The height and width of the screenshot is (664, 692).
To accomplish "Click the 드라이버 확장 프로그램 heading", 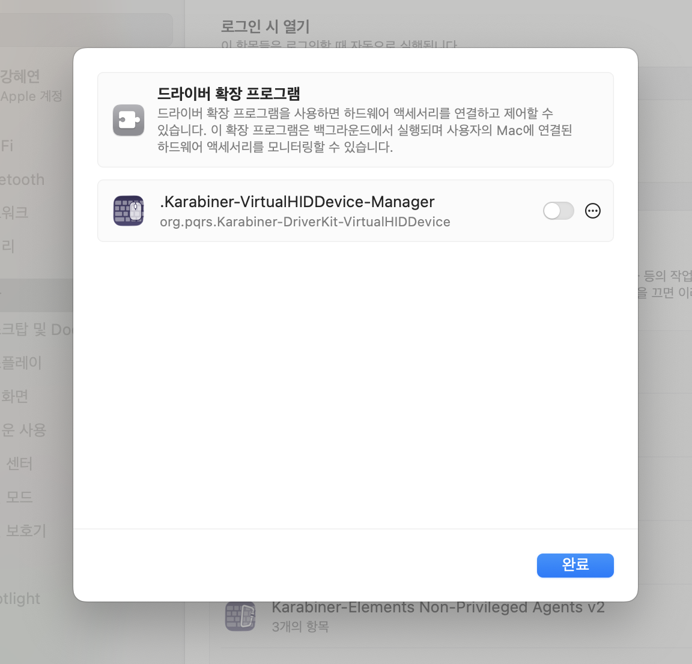I will (229, 94).
